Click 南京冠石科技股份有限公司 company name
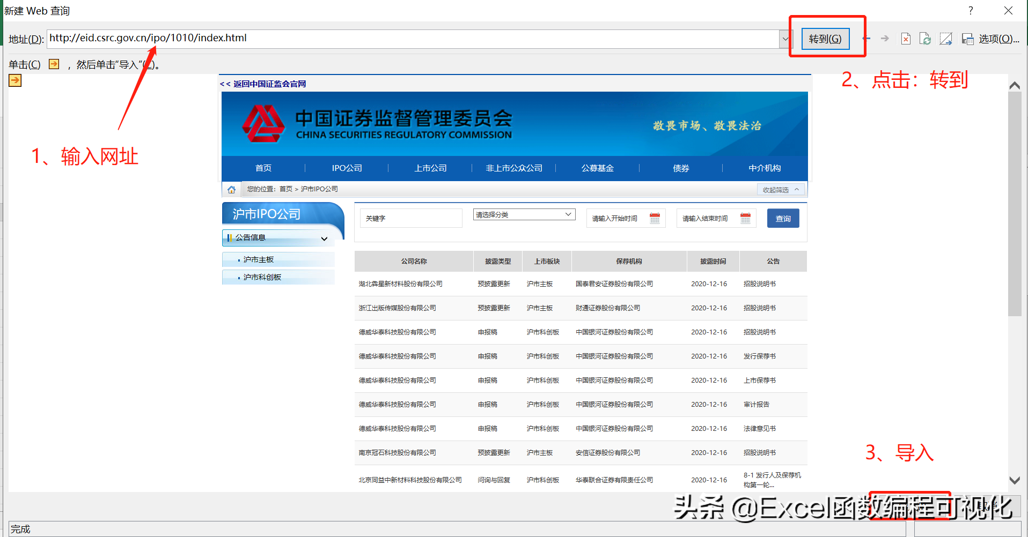1028x537 pixels. pyautogui.click(x=398, y=453)
